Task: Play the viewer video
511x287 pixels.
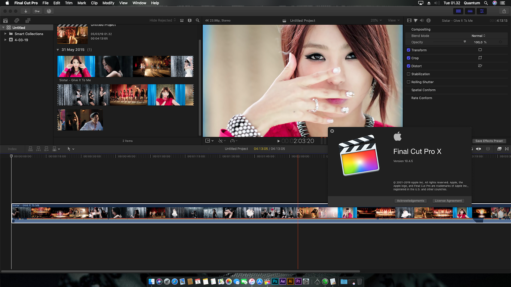Action: [x=278, y=141]
